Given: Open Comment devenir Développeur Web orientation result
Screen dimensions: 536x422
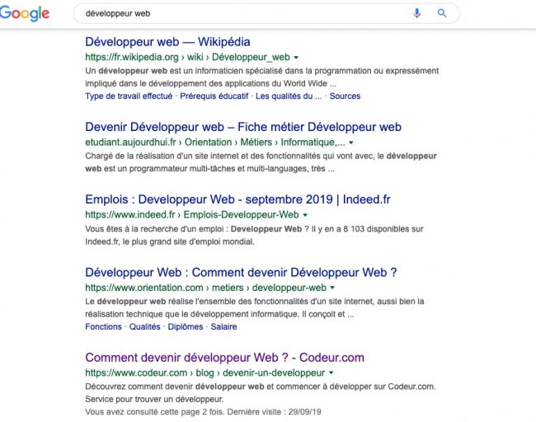Looking at the screenshot, I should (241, 272).
